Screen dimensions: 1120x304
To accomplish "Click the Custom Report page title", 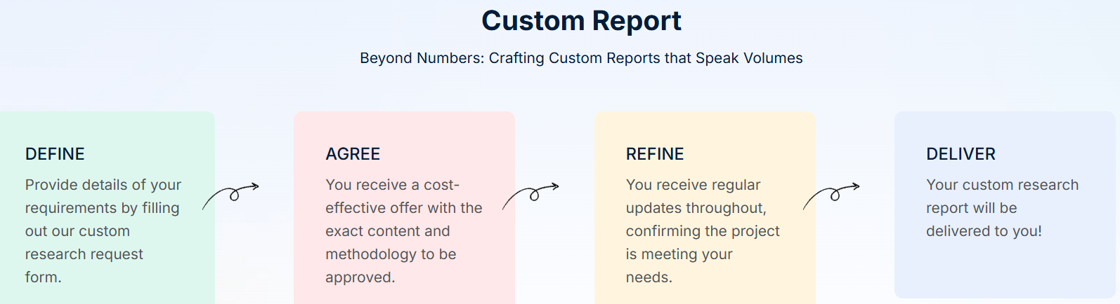I will pyautogui.click(x=581, y=21).
